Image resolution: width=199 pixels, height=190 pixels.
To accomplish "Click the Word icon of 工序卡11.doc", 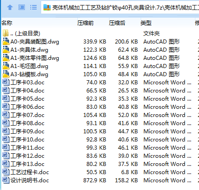I will tap(6, 147).
